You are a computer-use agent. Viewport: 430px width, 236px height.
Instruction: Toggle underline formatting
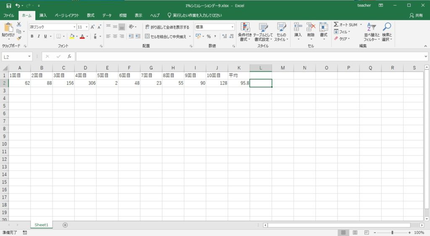pyautogui.click(x=45, y=36)
